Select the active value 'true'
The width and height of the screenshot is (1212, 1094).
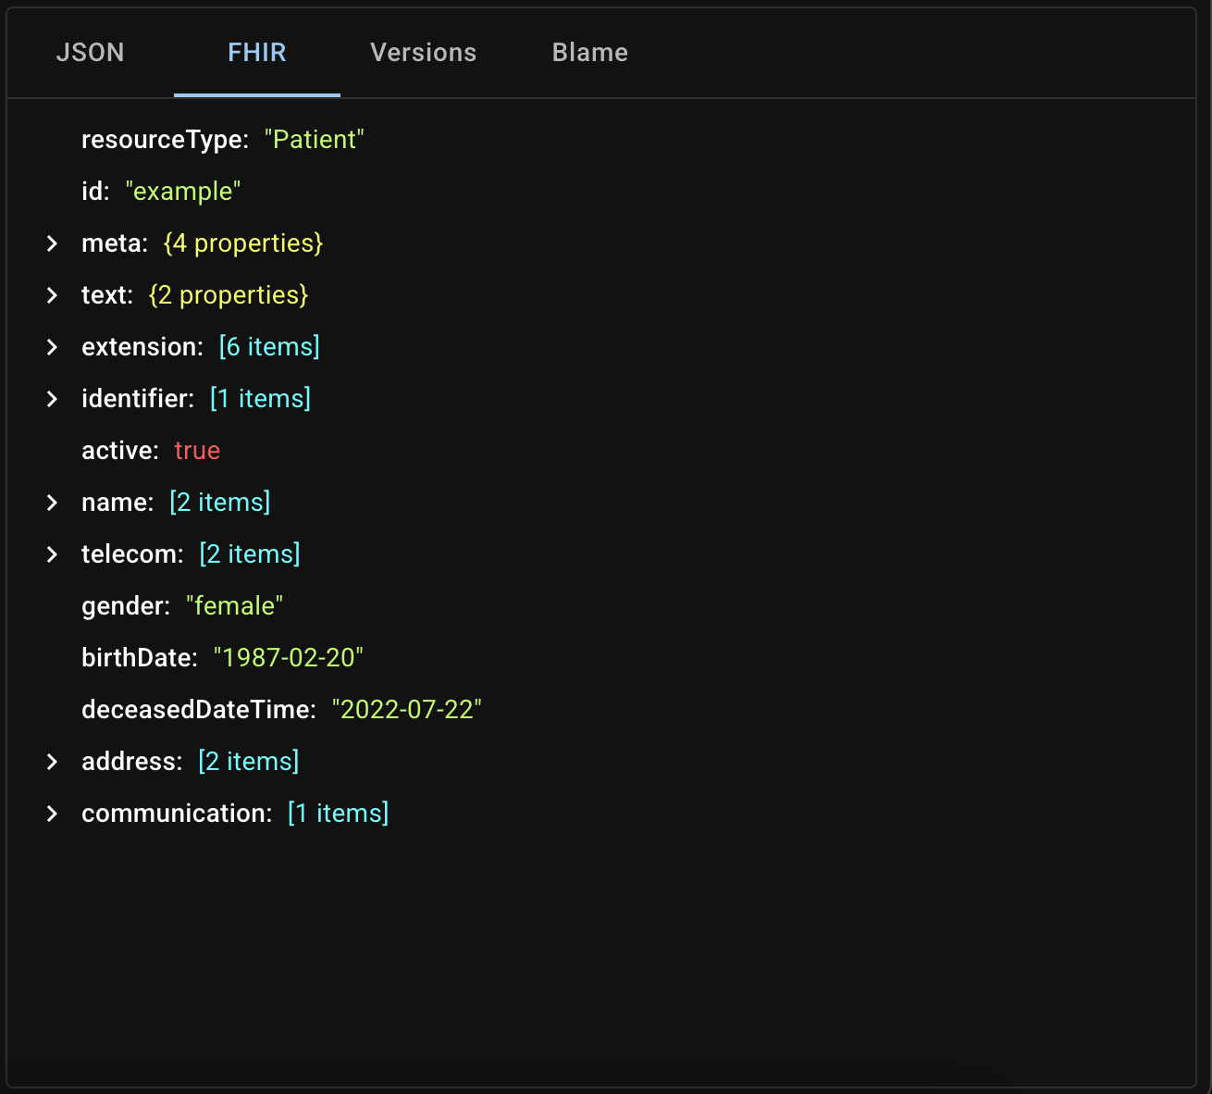(197, 451)
